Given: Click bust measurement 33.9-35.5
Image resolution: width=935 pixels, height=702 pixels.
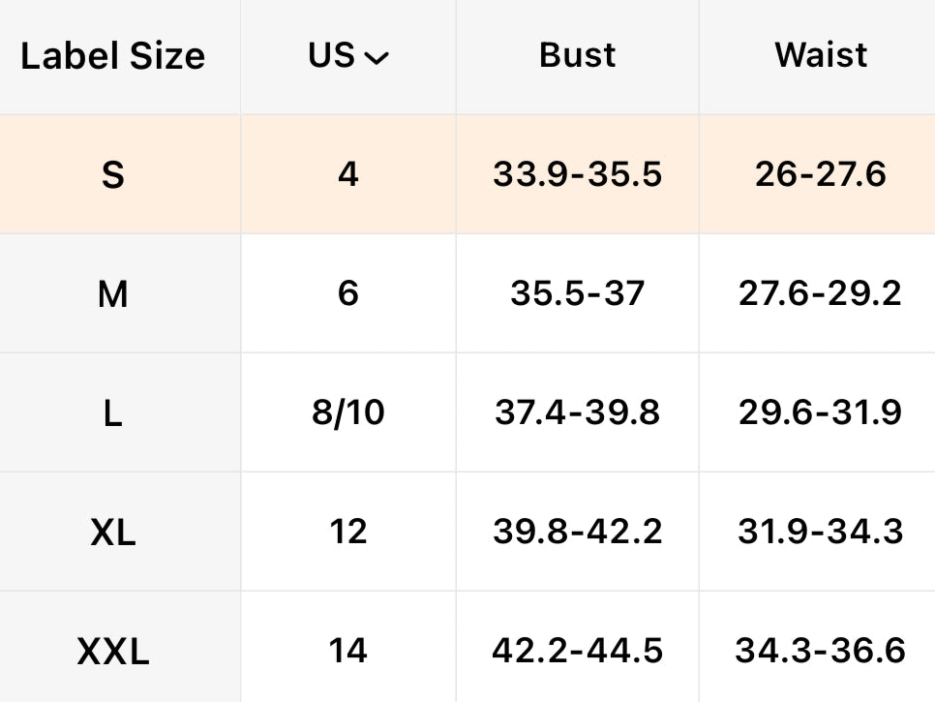Looking at the screenshot, I should pyautogui.click(x=577, y=175).
